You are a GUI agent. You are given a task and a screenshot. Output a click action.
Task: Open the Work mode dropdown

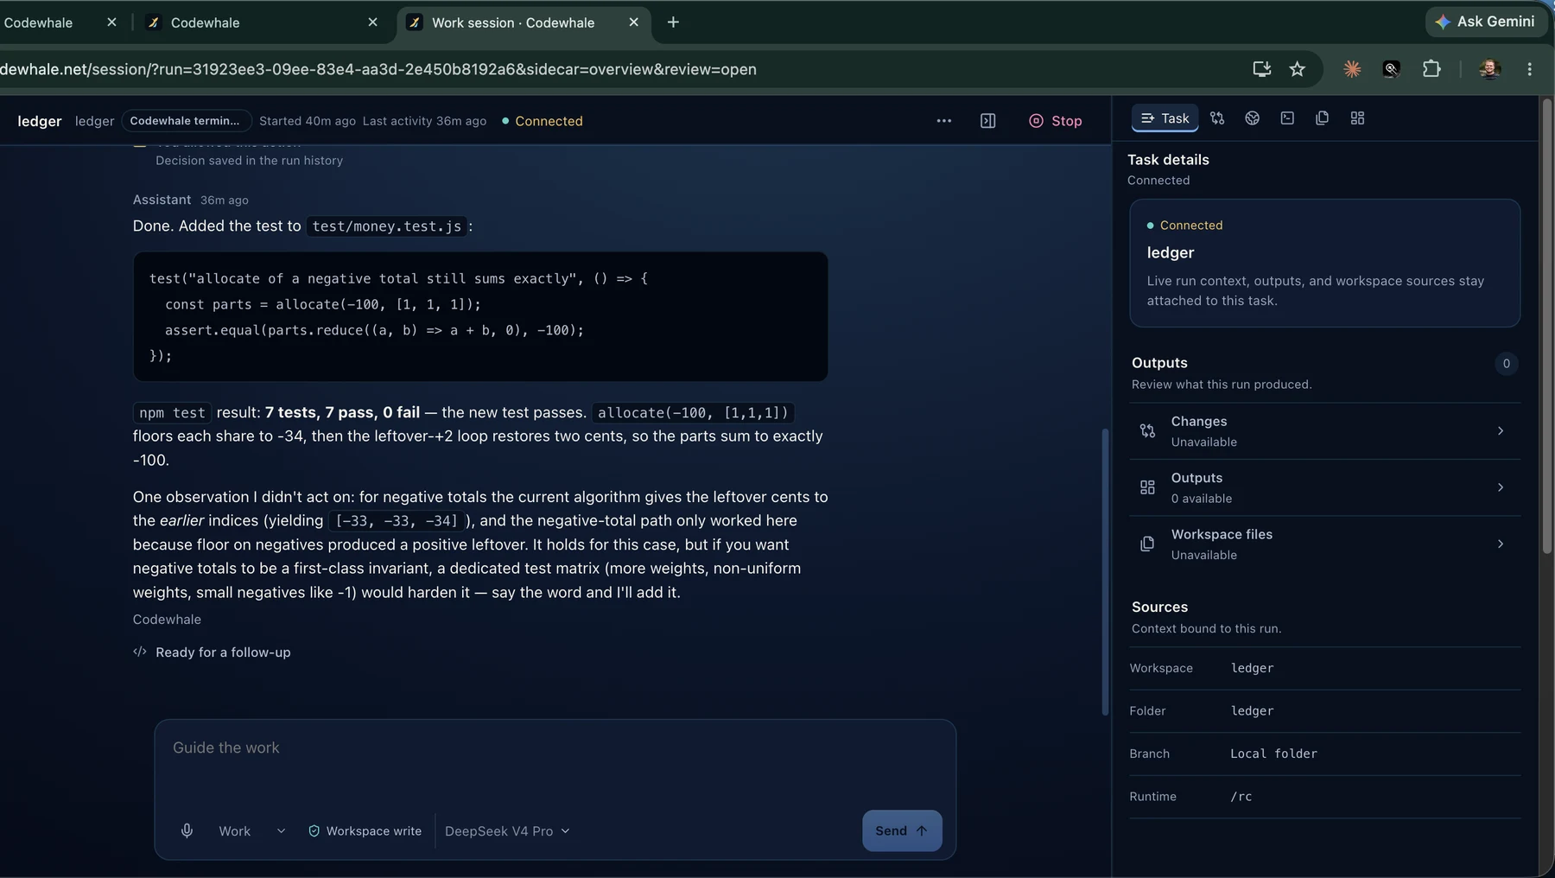[251, 830]
